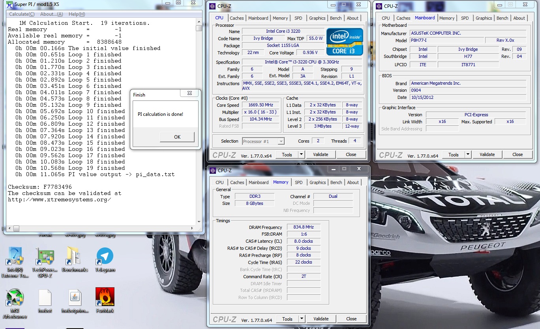Click Close button in Memory CPU-Z window

[351, 319]
